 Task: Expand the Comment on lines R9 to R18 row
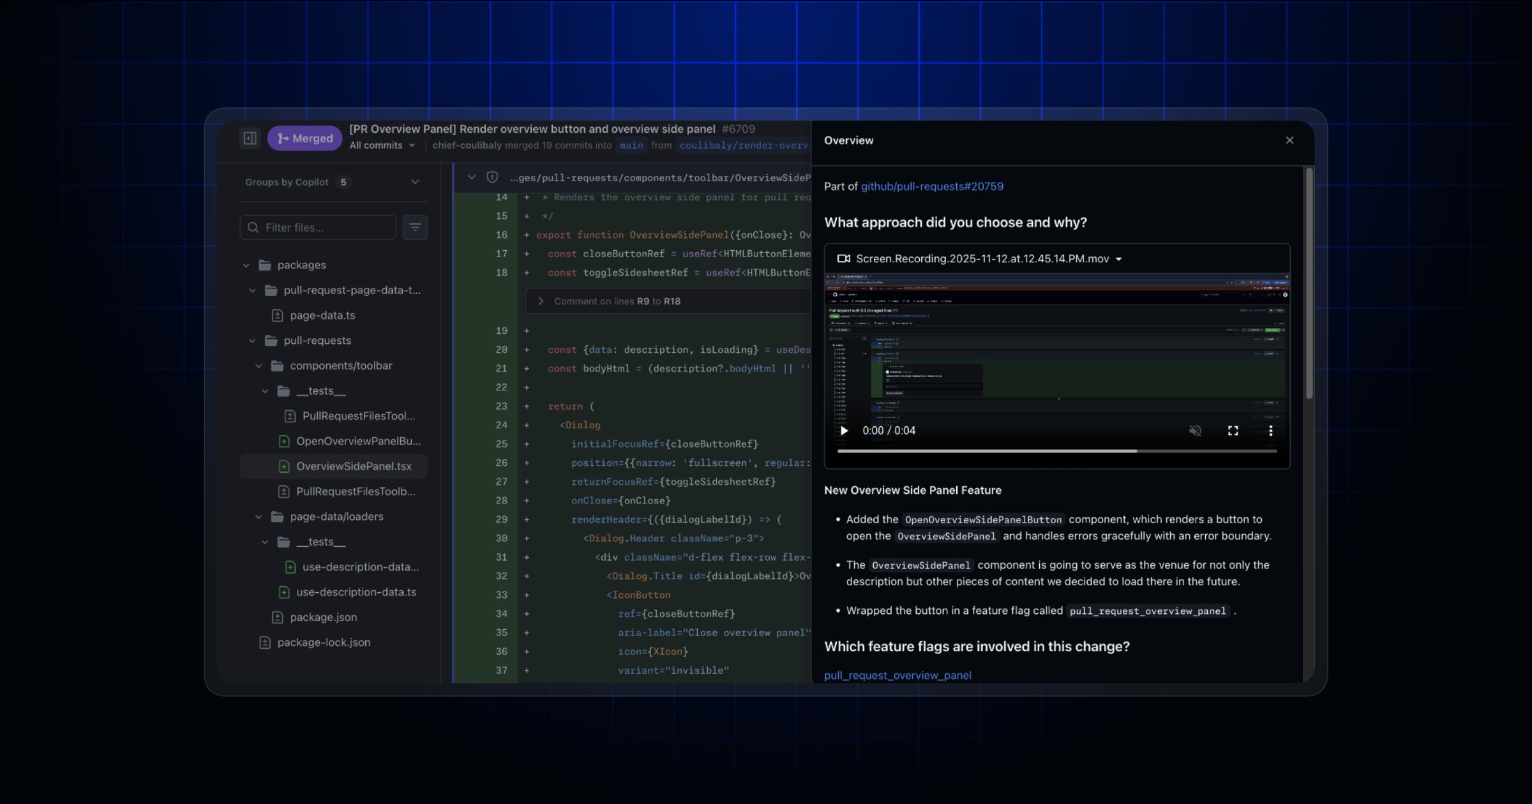coord(541,301)
